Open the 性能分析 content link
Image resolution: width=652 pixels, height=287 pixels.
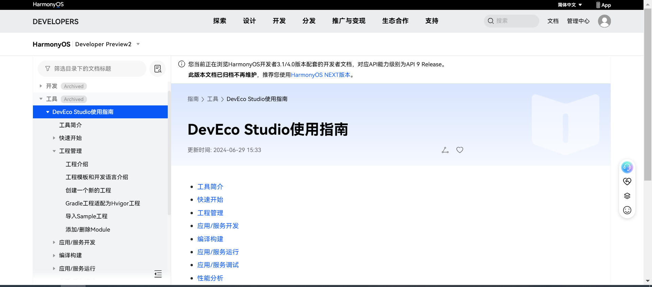coord(210,278)
